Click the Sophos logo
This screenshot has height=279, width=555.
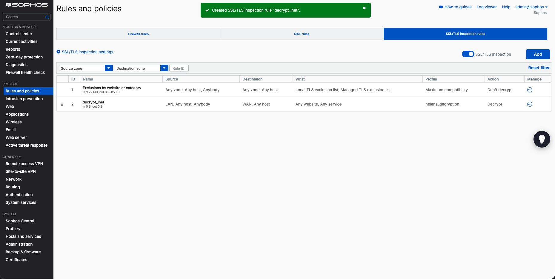[x=27, y=5]
